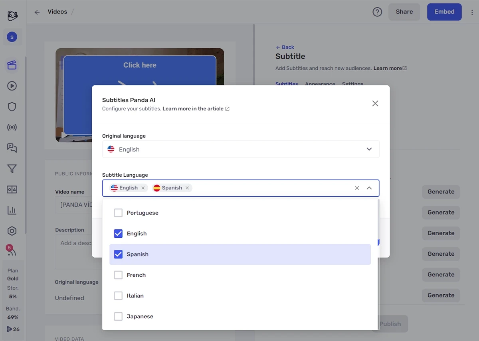The height and width of the screenshot is (341, 479).
Task: Check the Japanese checkbox
Action: click(118, 317)
